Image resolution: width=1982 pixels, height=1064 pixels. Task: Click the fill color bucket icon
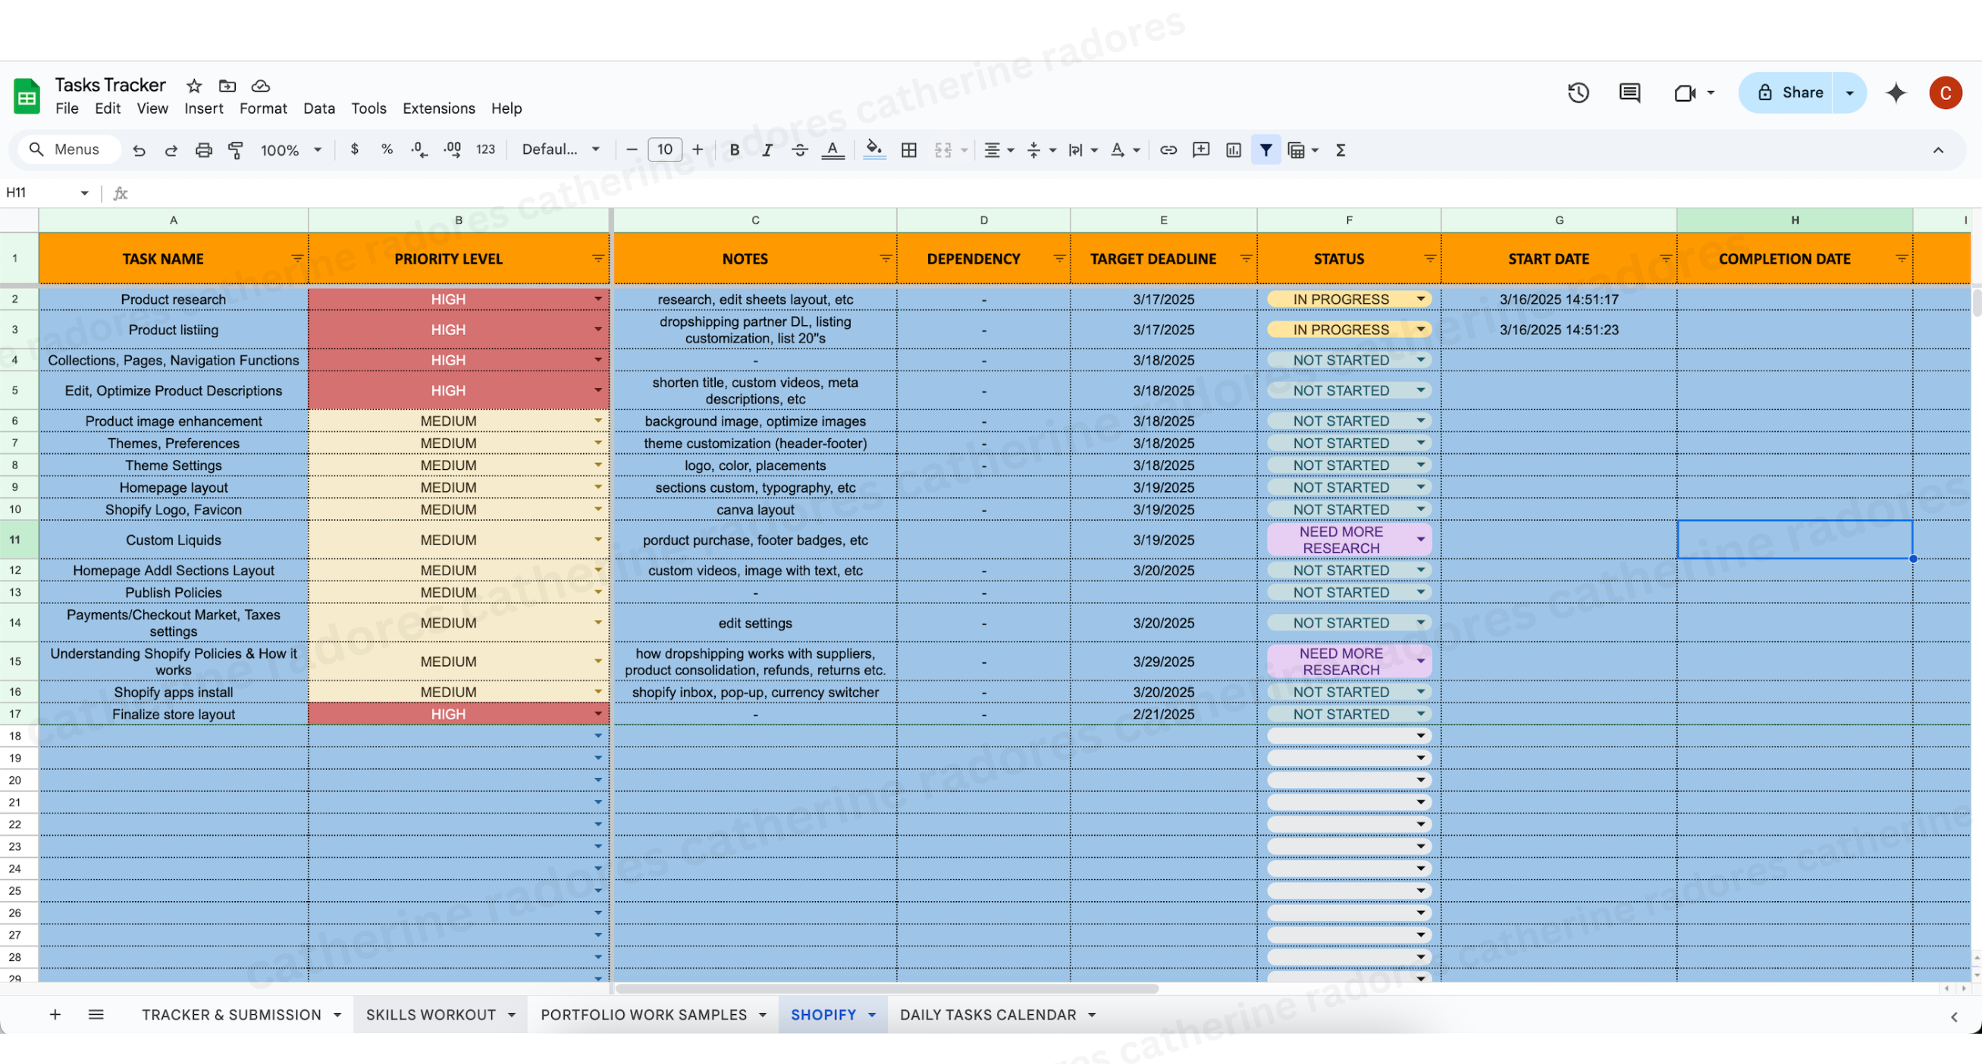pos(873,149)
